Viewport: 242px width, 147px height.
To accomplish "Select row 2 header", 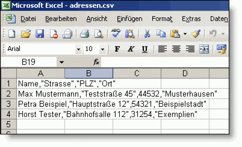I will tap(9, 94).
